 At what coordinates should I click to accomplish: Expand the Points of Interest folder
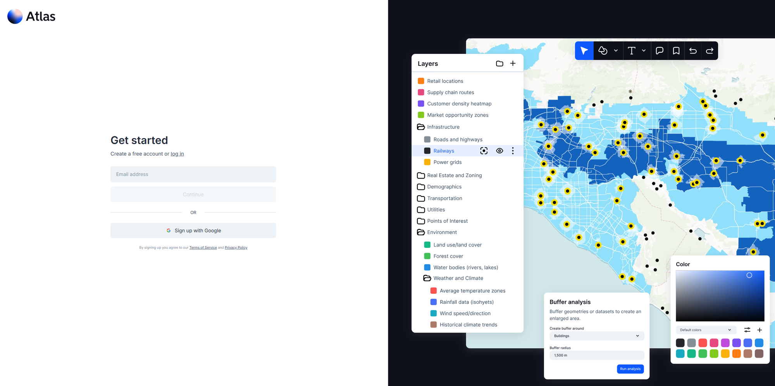coord(421,221)
